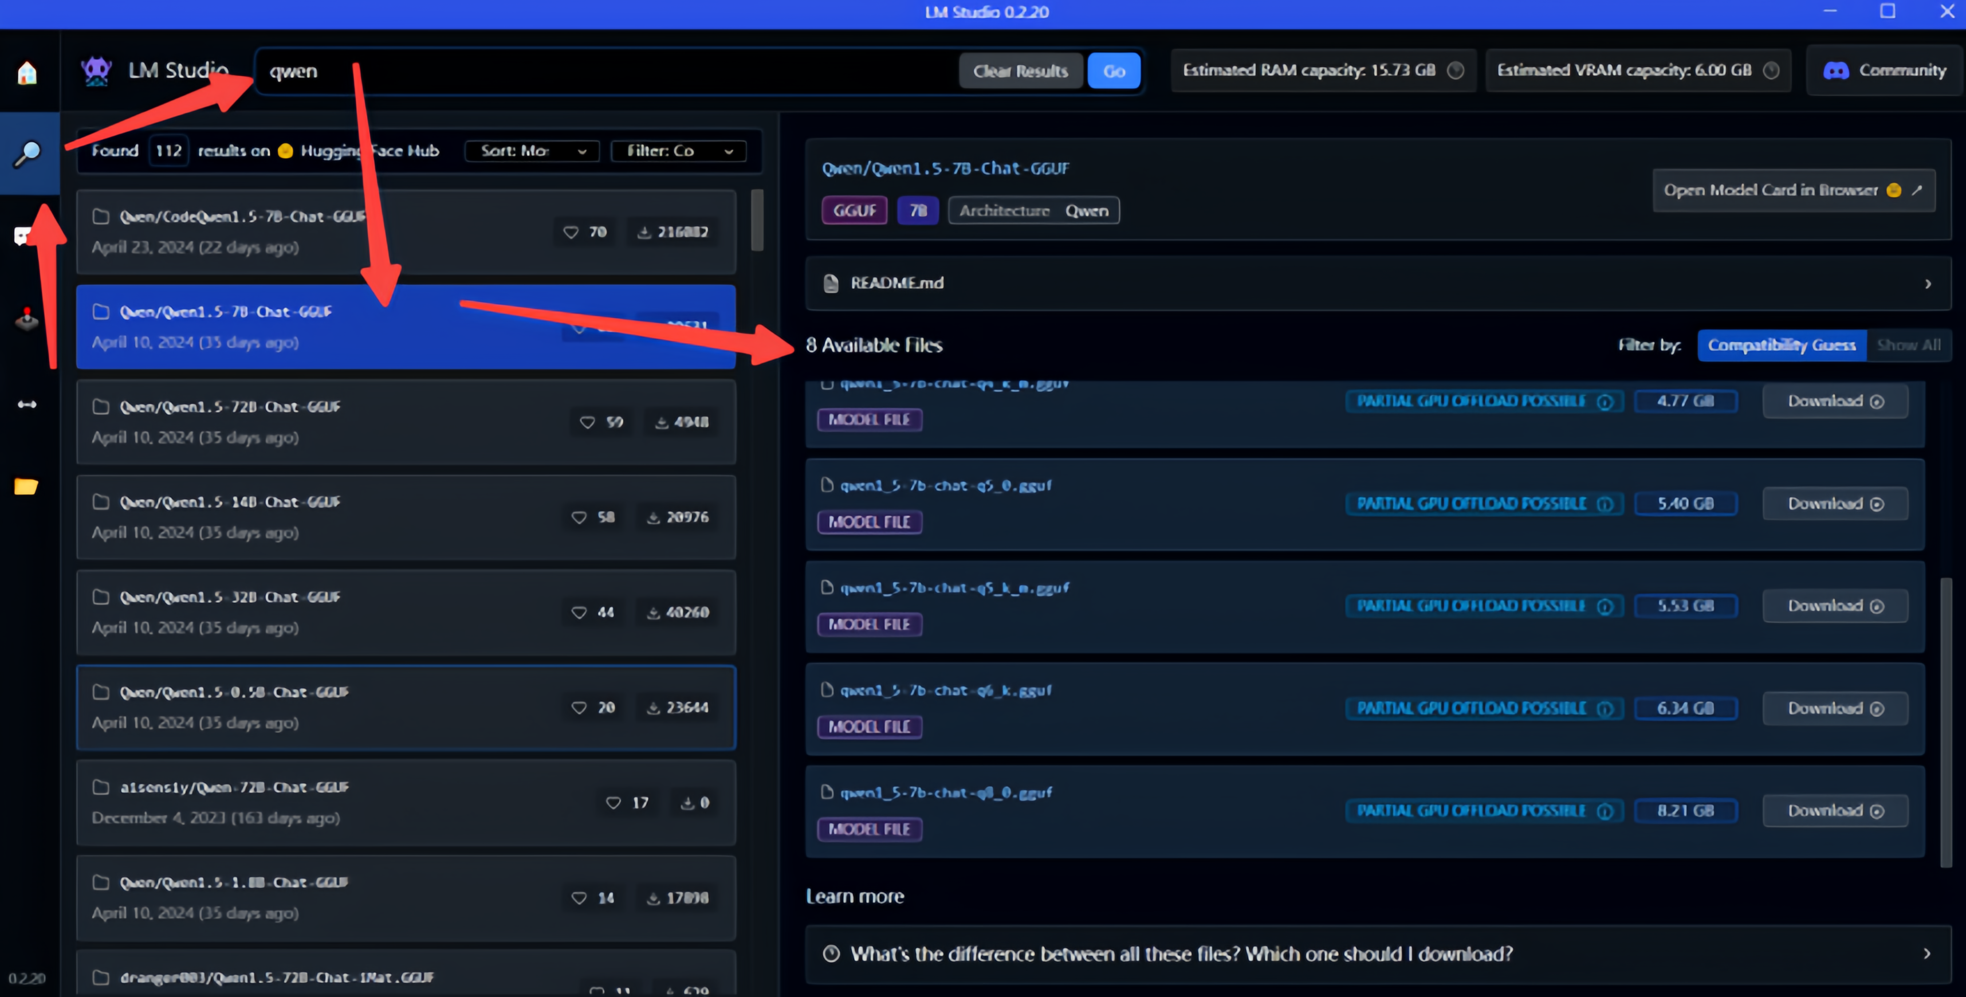
Task: Click RAM capacity info icon
Action: 1456,70
